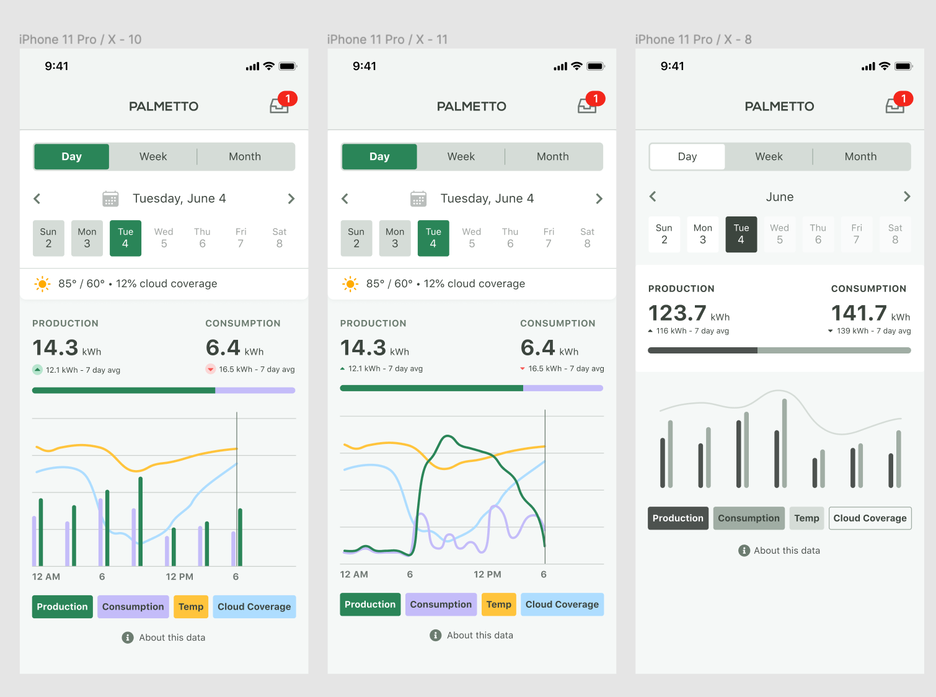Screen dimensions: 936x697
Task: Click production-consumption ratio bar in X - 8
Action: coord(779,350)
